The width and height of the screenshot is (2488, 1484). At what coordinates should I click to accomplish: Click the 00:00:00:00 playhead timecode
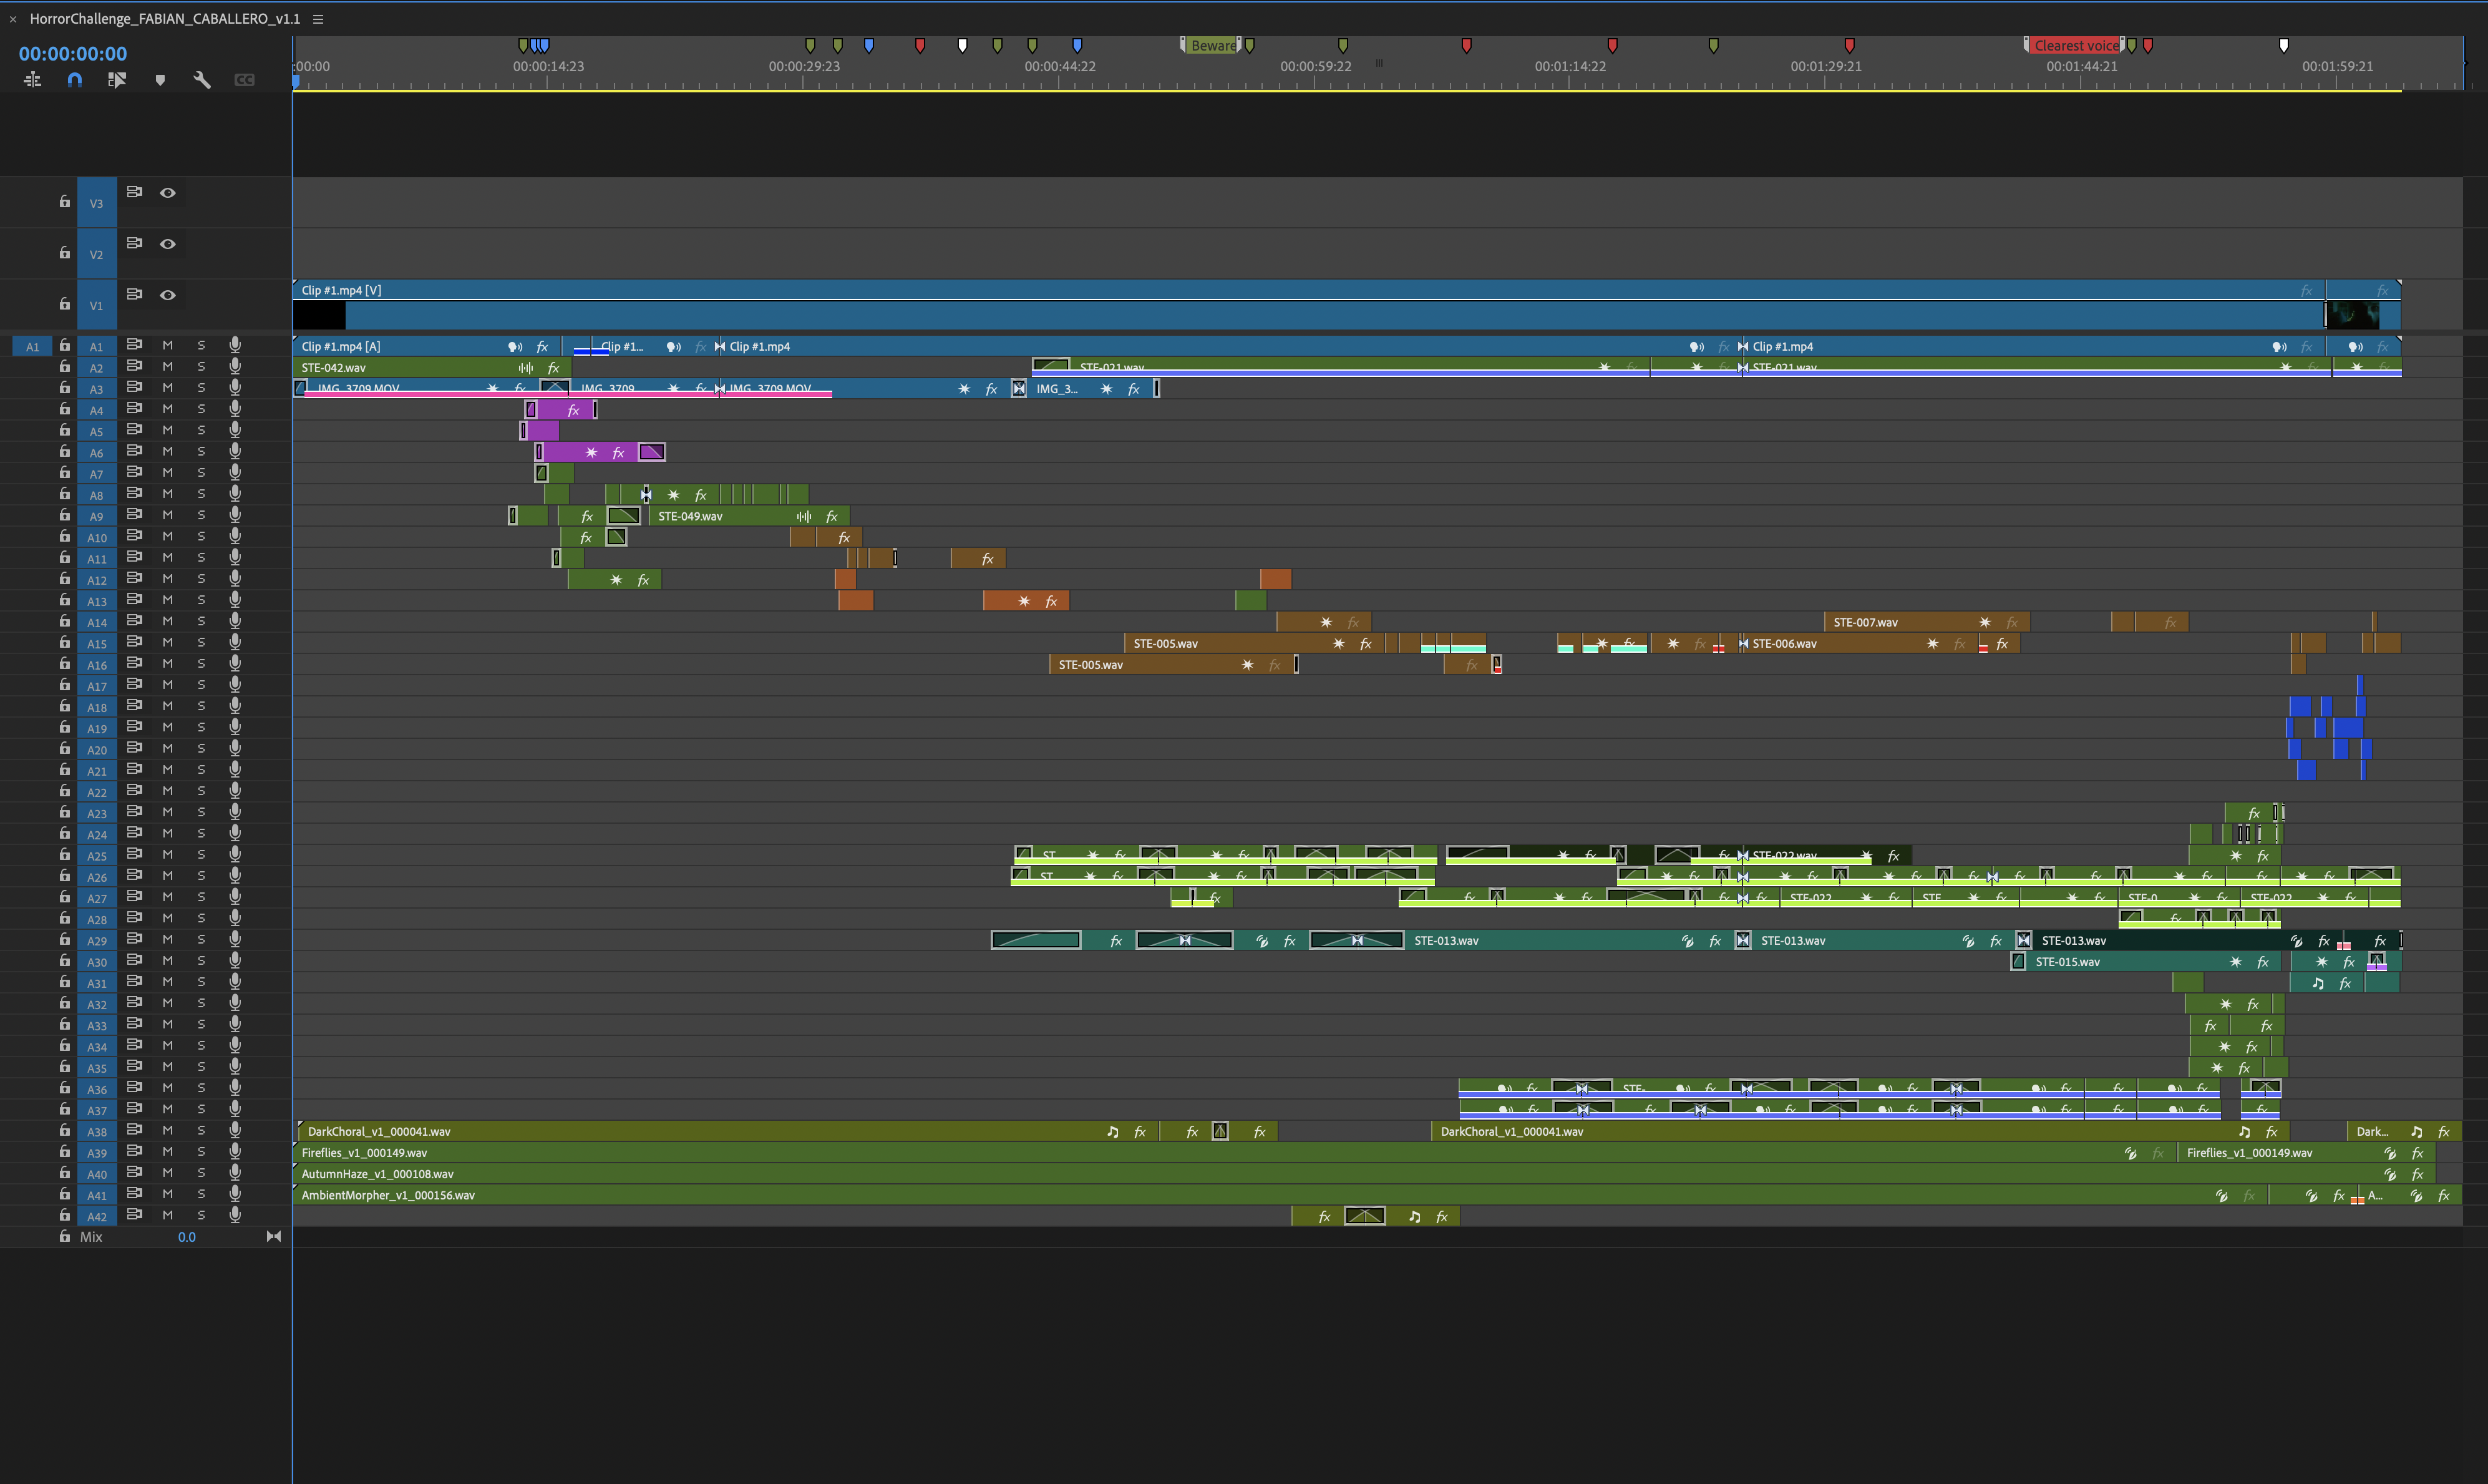(73, 54)
